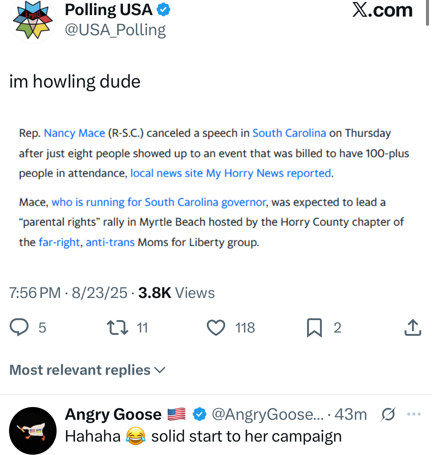Open three-dot menu on Angry Goose reply

pyautogui.click(x=414, y=414)
